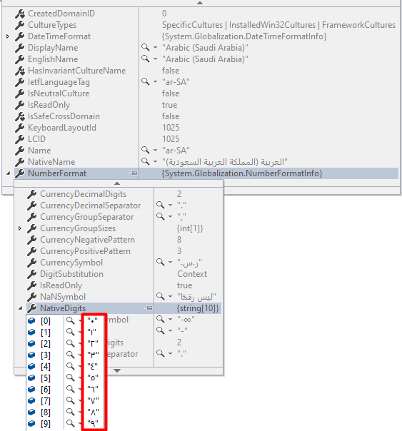Image resolution: width=402 pixels, height=431 pixels.
Task: Click the wrench icon beside NaNSymbol
Action: [x=32, y=297]
